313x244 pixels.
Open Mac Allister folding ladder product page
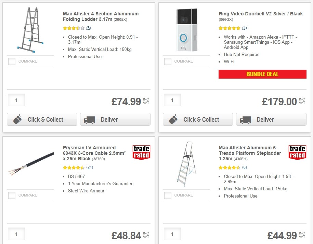(x=100, y=16)
